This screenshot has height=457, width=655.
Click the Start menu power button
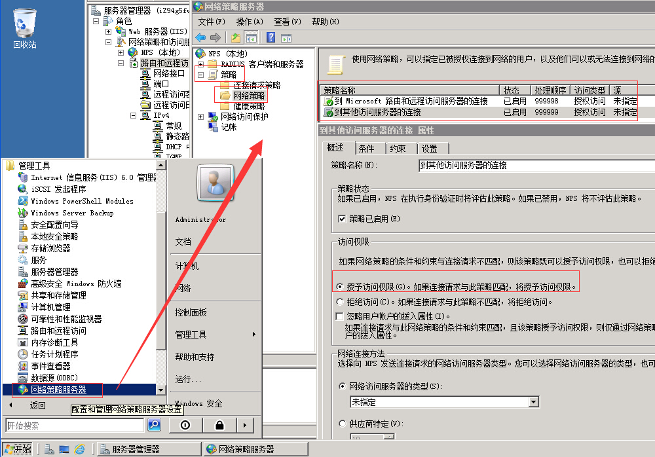click(x=185, y=426)
